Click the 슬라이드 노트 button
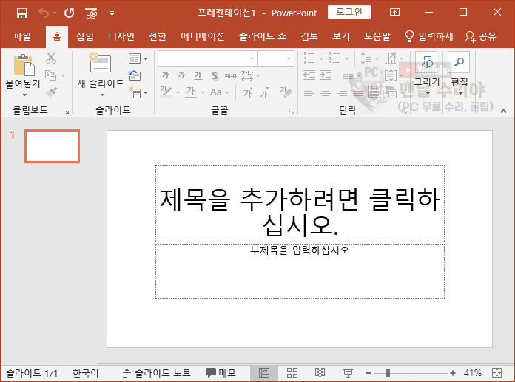 point(156,373)
